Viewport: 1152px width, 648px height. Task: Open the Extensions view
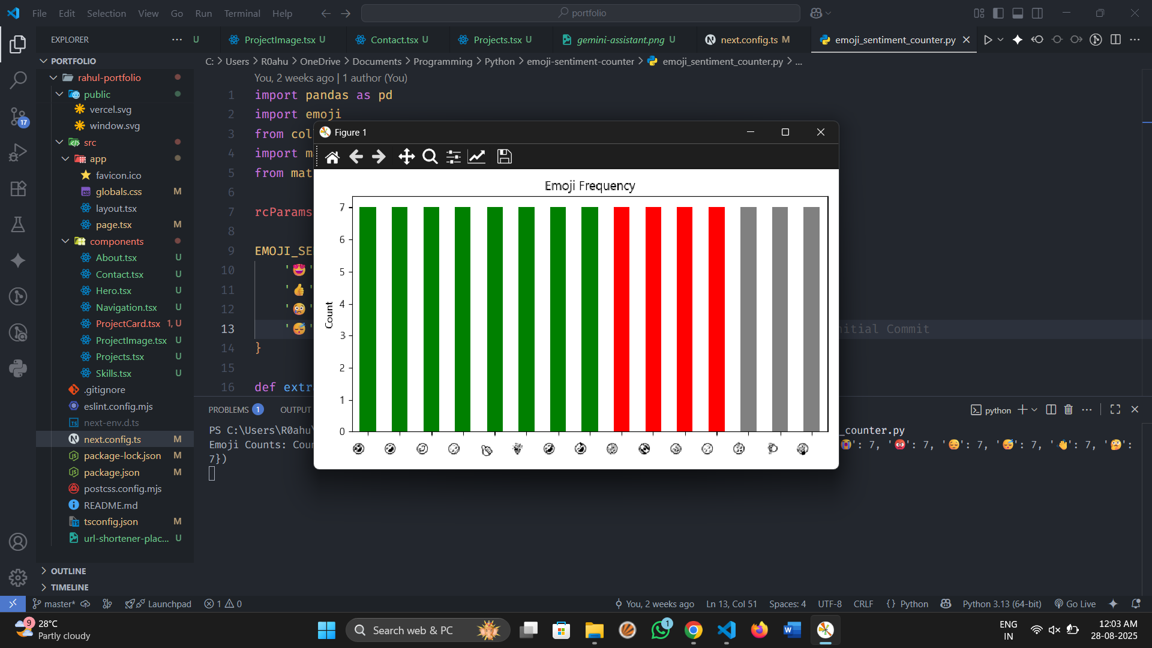(18, 189)
